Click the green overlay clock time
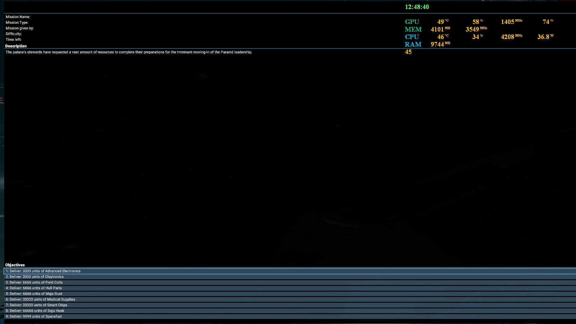576x324 pixels. 417,7
